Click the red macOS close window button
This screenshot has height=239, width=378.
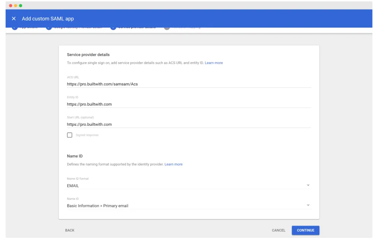coord(11,6)
